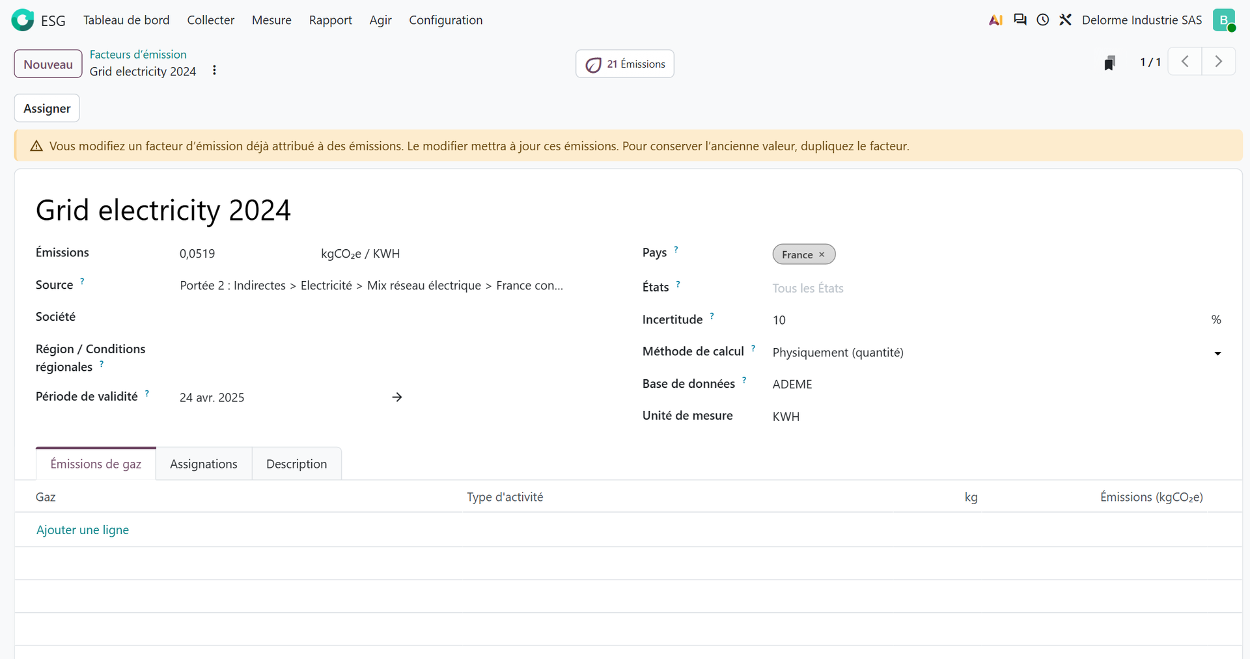Click the validity period arrow icon

pyautogui.click(x=397, y=397)
